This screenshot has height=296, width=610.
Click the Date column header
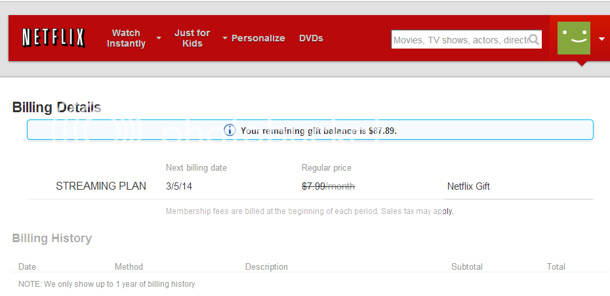point(28,266)
